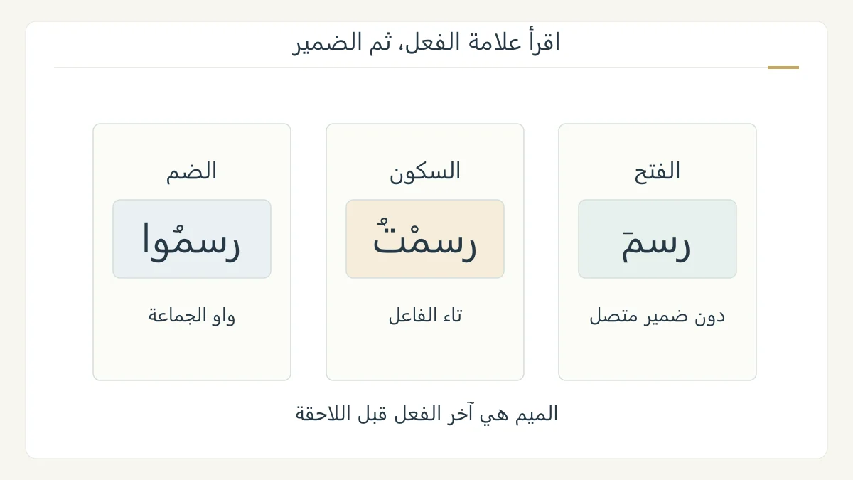The height and width of the screenshot is (480, 853).
Task: Click the caption دون ضمير متصل
Action: [658, 316]
